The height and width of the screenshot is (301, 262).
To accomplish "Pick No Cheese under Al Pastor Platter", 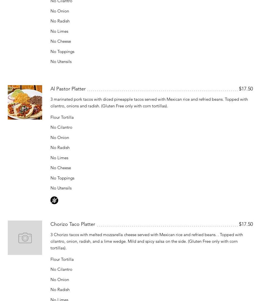I will 61,168.
